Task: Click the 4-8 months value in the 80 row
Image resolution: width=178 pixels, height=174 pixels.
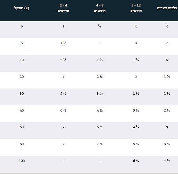Action: (x=100, y=144)
